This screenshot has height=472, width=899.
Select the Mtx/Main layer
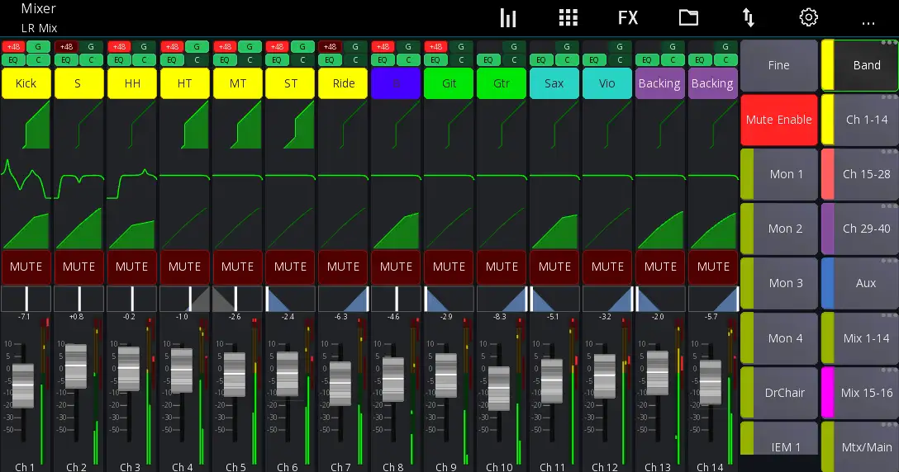click(x=866, y=446)
